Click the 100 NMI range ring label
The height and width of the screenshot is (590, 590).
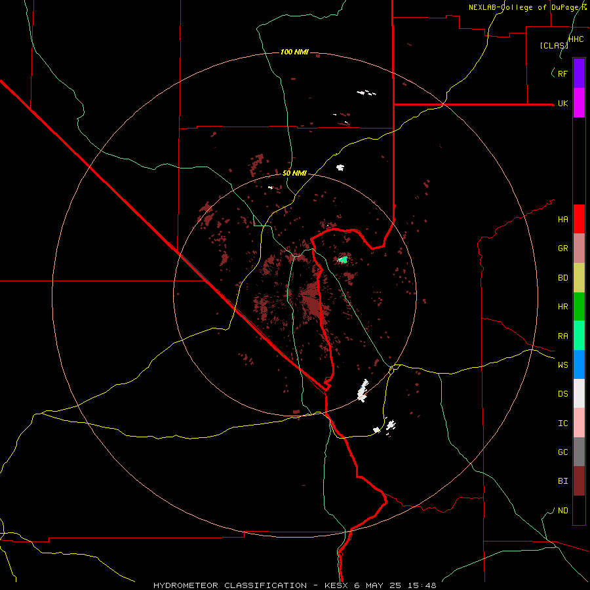point(294,52)
